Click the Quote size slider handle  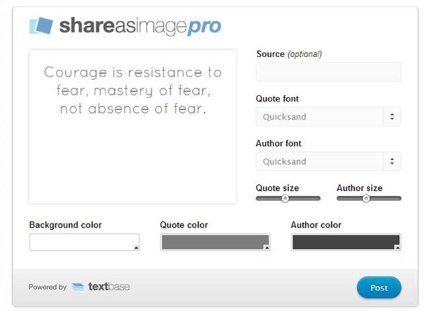pos(285,198)
